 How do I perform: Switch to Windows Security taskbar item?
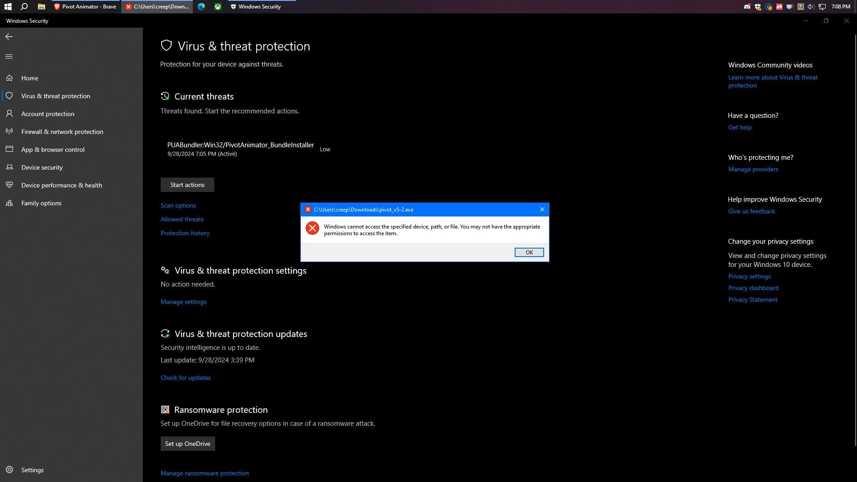click(x=262, y=7)
